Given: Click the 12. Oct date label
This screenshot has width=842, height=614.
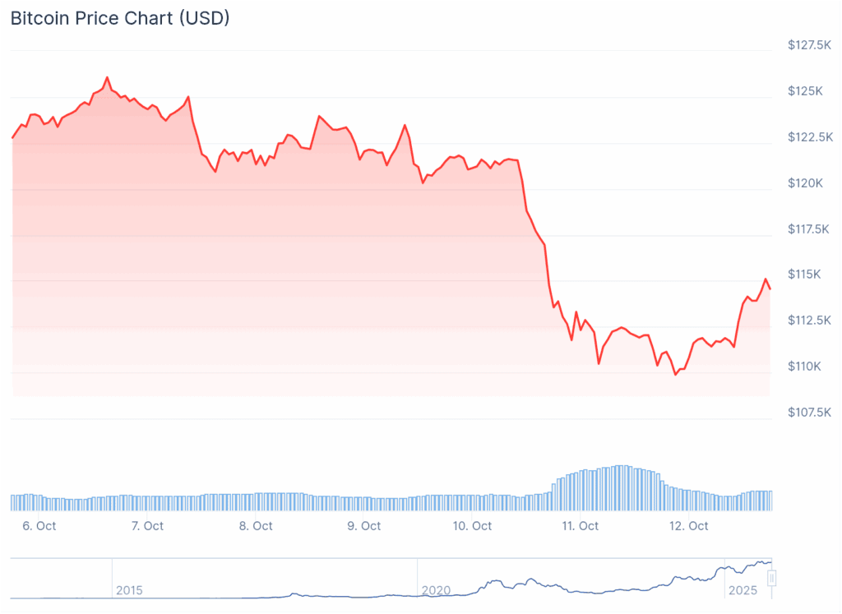Looking at the screenshot, I should click(x=689, y=526).
